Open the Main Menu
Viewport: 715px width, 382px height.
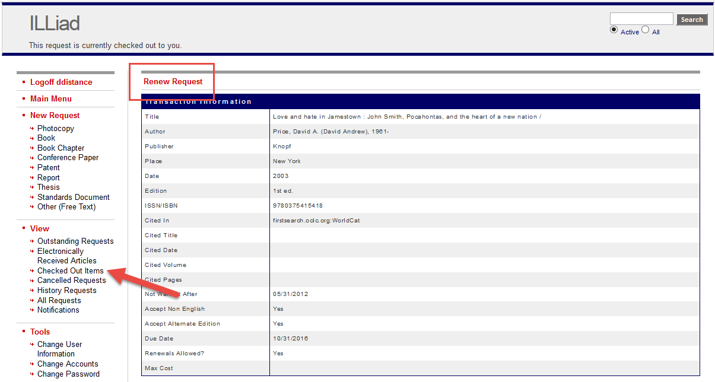(50, 98)
